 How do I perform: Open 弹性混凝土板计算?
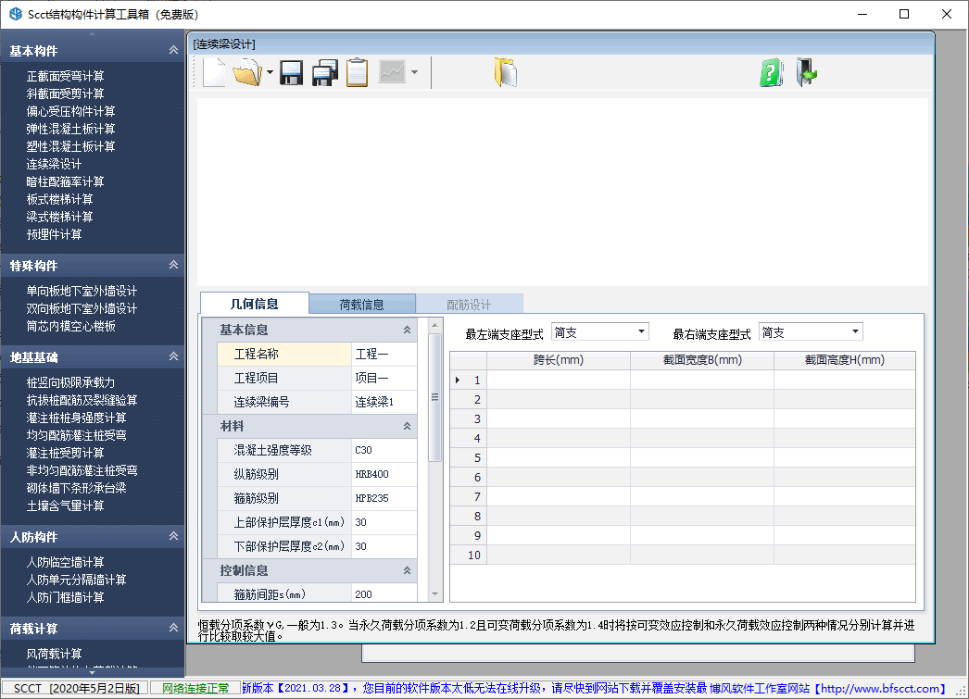(70, 129)
